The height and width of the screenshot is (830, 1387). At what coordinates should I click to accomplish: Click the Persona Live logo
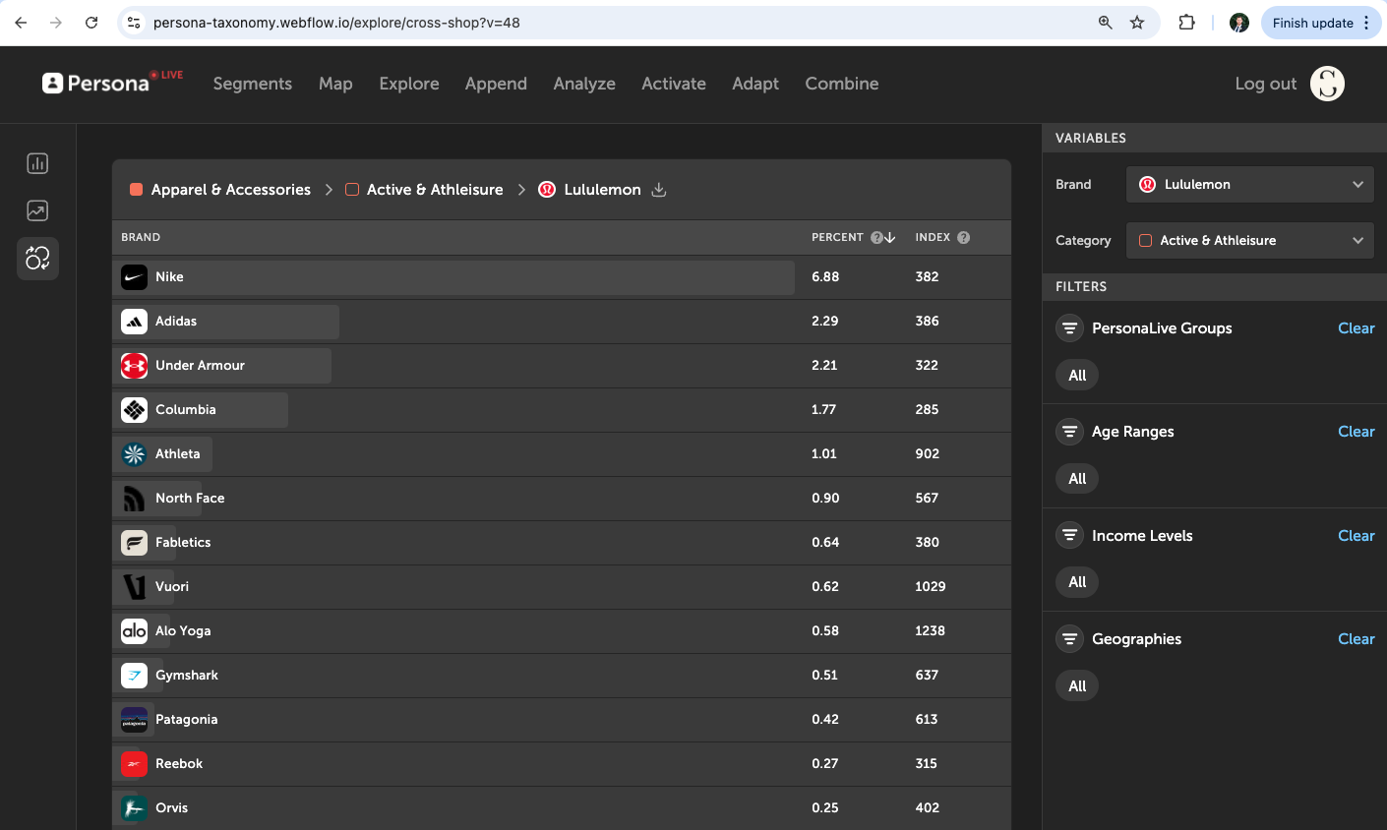112,83
